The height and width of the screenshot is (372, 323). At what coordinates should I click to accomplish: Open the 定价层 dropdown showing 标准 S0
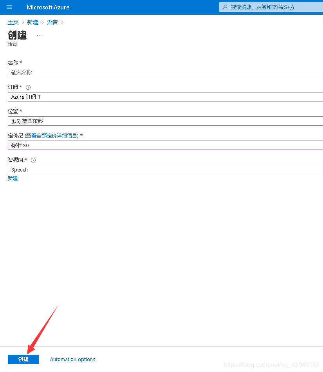pyautogui.click(x=165, y=145)
